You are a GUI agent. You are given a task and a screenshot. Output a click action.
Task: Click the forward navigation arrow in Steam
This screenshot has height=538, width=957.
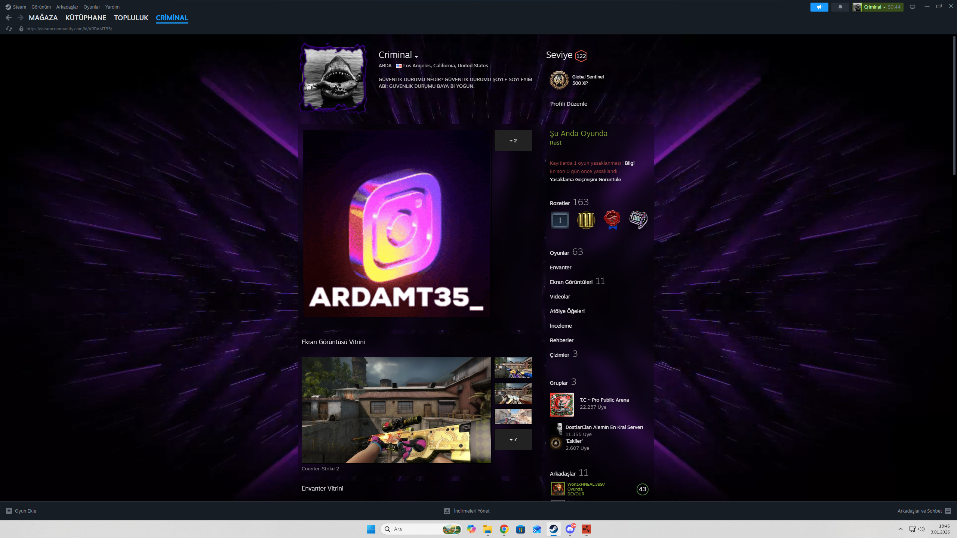[x=21, y=18]
